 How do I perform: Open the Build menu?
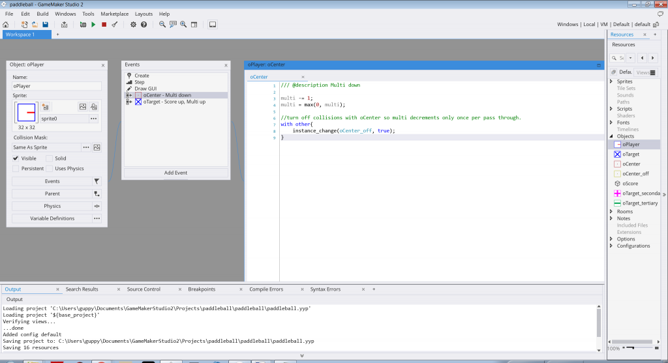tap(42, 14)
